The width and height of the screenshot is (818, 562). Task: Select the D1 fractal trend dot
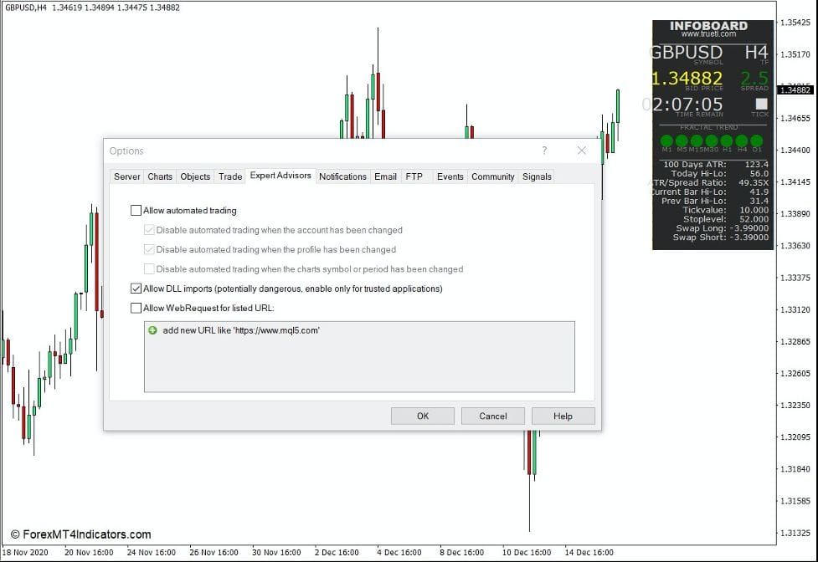755,140
